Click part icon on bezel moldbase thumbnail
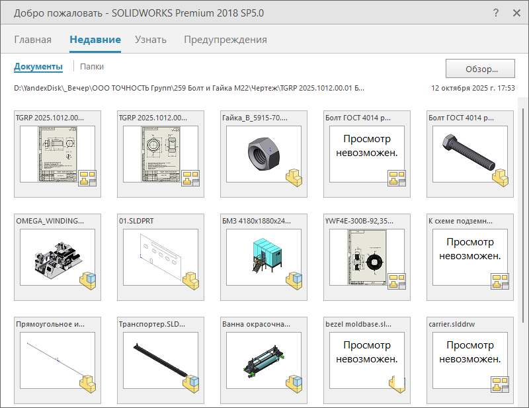Image resolution: width=529 pixels, height=408 pixels. [x=397, y=384]
